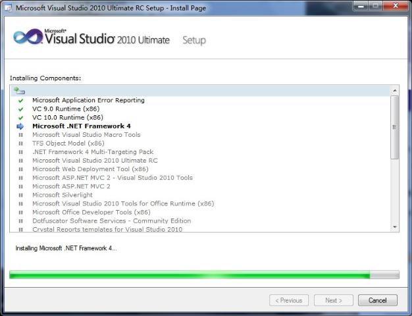The image size is (412, 316).
Task: Select the VC 9.0 Runtime (x86) entry
Action: (x=66, y=109)
